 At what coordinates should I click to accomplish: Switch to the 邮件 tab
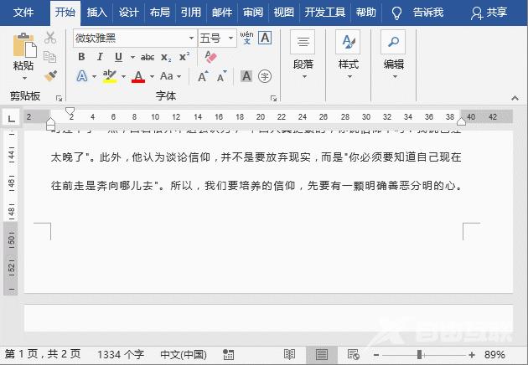tap(222, 13)
